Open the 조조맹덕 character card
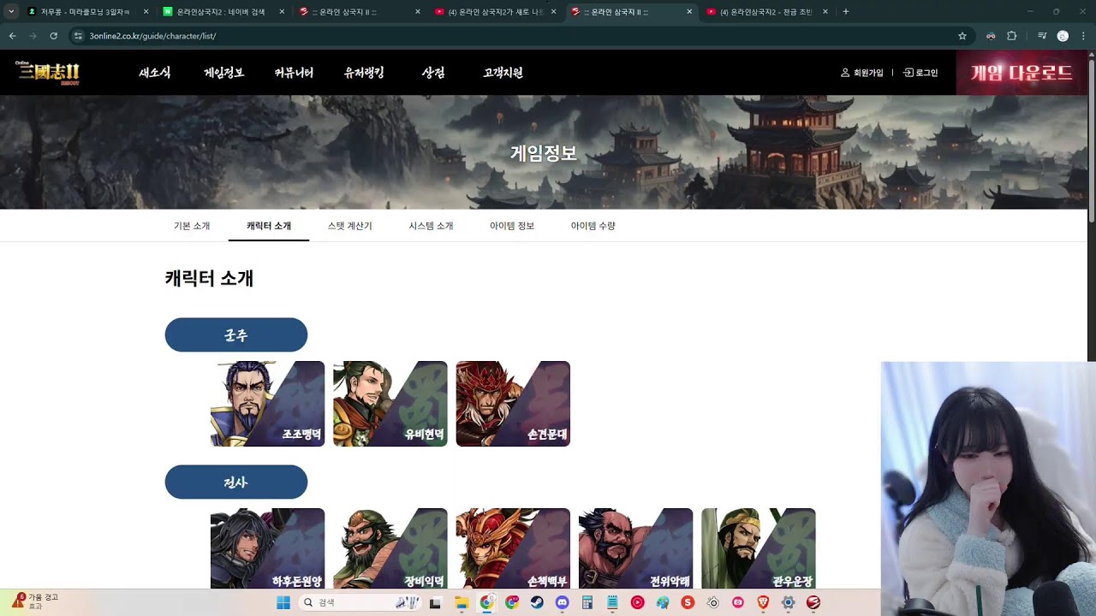The width and height of the screenshot is (1096, 616). click(x=267, y=404)
